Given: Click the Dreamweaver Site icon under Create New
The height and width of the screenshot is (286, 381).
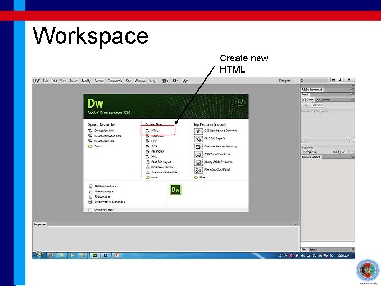Looking at the screenshot, I should pyautogui.click(x=147, y=167).
